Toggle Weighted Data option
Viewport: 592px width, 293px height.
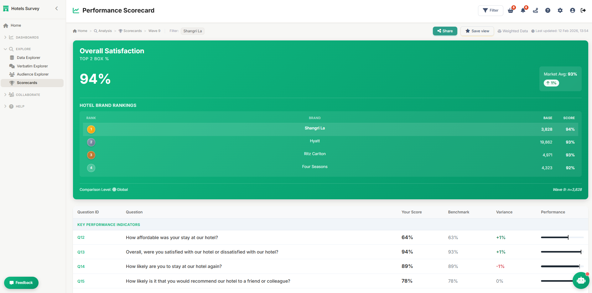512,31
